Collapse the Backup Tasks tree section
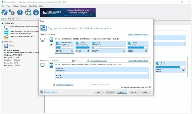The height and width of the screenshot is (114, 192). (2, 23)
